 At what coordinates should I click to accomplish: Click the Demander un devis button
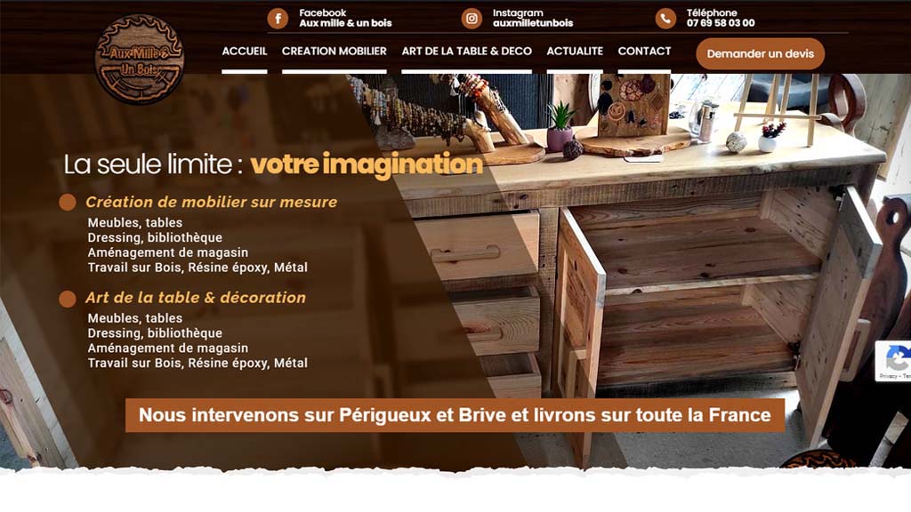click(761, 53)
